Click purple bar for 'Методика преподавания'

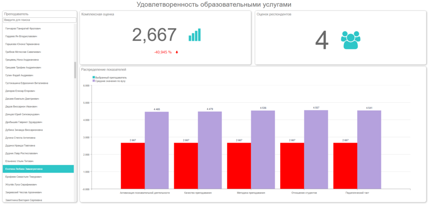pyautogui.click(x=263, y=149)
